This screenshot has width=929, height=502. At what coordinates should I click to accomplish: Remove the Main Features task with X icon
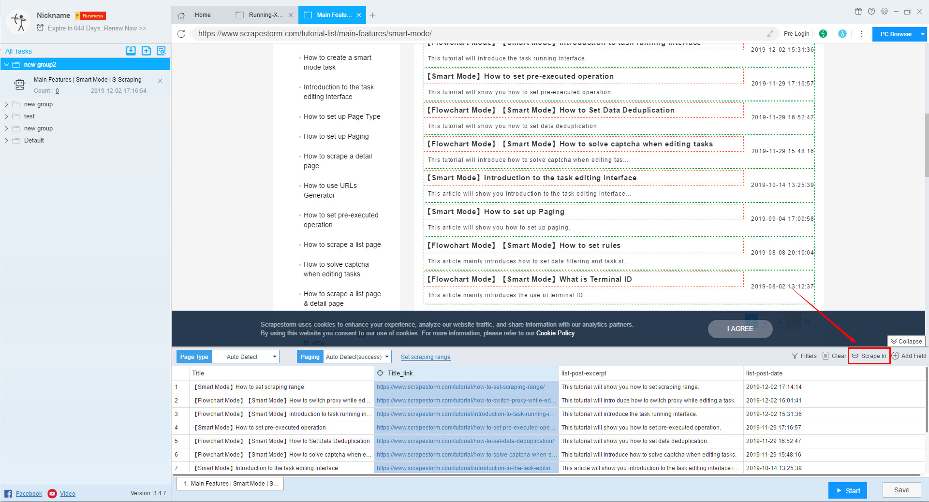[160, 81]
